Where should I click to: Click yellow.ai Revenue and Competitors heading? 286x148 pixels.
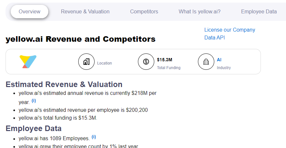[x=81, y=39]
